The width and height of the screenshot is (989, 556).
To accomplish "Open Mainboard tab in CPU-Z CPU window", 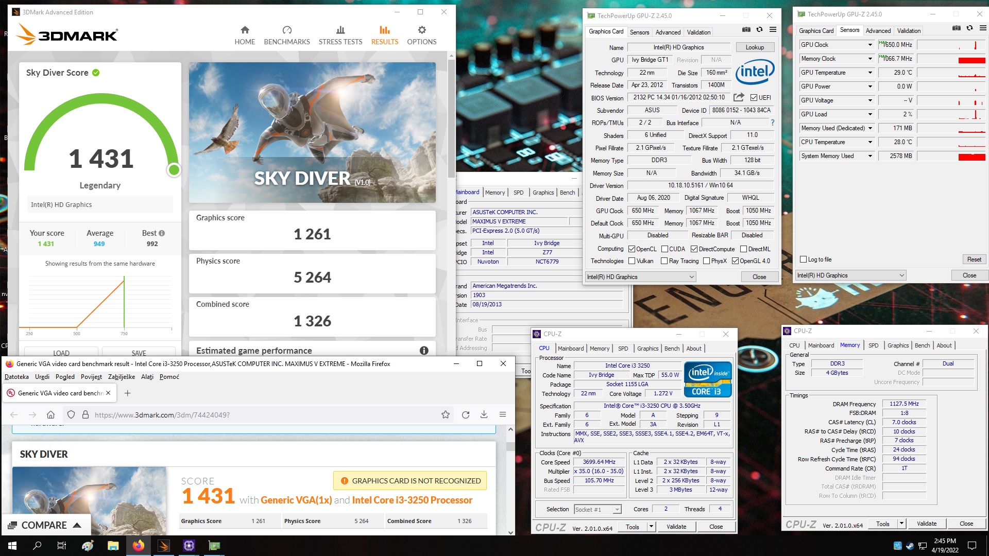I will [x=571, y=349].
